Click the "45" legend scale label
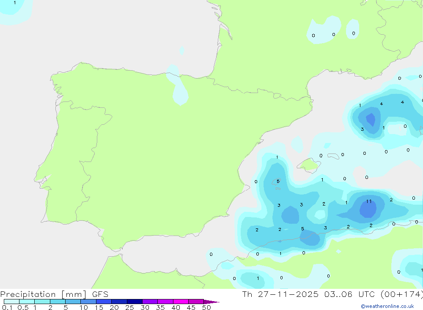The height and width of the screenshot is (310, 423). click(191, 307)
